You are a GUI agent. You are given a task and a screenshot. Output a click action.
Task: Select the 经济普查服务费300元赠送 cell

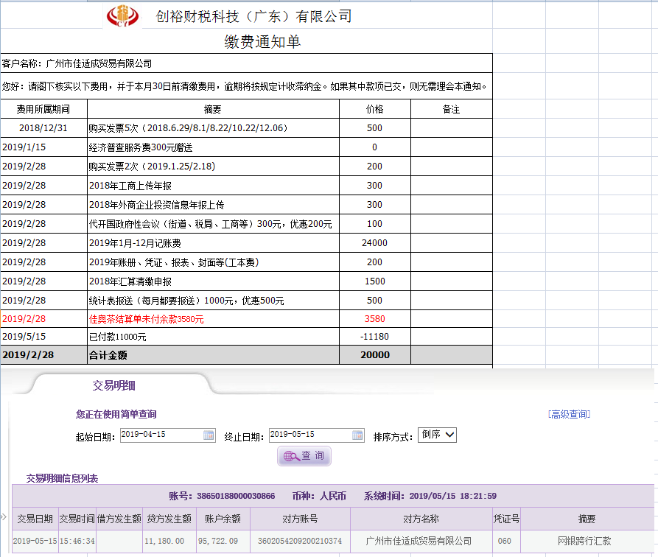[x=213, y=147]
